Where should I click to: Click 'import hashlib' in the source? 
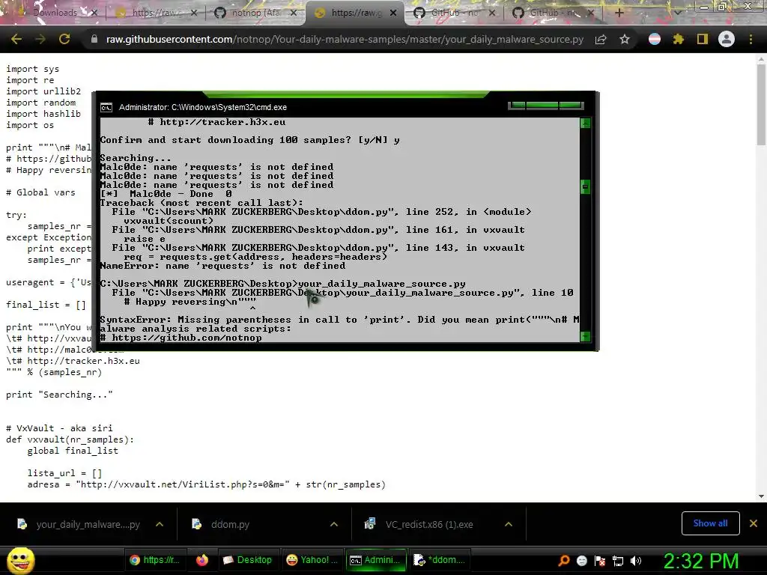[x=43, y=114]
